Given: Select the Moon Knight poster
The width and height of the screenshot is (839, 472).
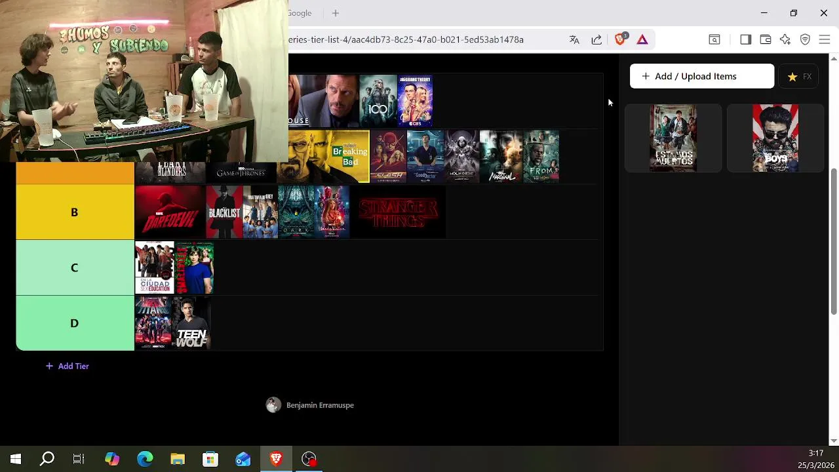Looking at the screenshot, I should pos(461,157).
